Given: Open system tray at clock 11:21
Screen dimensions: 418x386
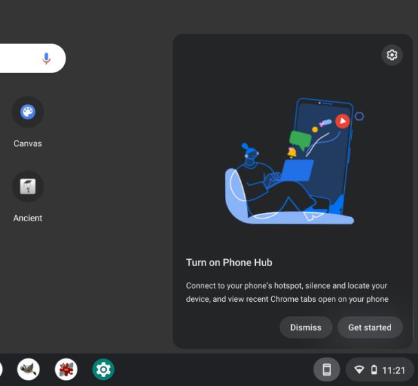Looking at the screenshot, I should [x=394, y=370].
